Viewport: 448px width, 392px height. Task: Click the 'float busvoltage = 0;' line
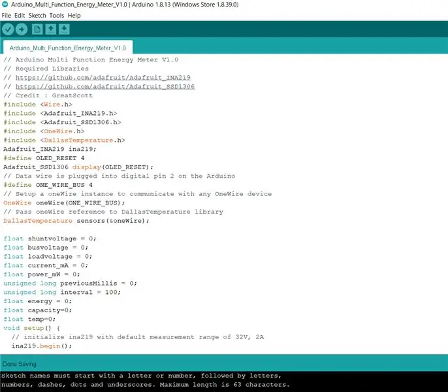point(46,248)
